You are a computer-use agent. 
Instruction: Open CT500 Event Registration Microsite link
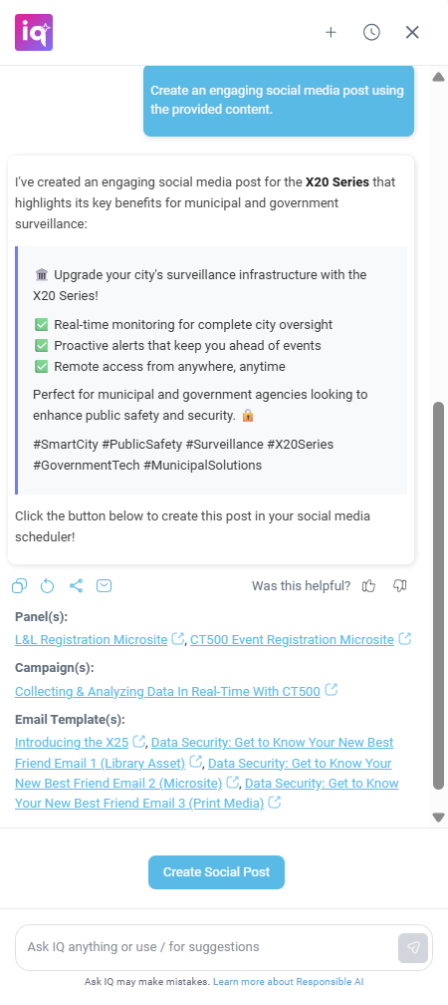click(292, 640)
